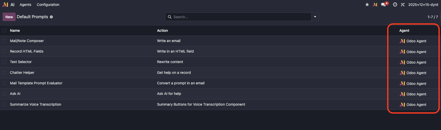Tick the Summarize Voice Transcription checkbox
The image size is (441, 130).
pyautogui.click(x=4, y=104)
